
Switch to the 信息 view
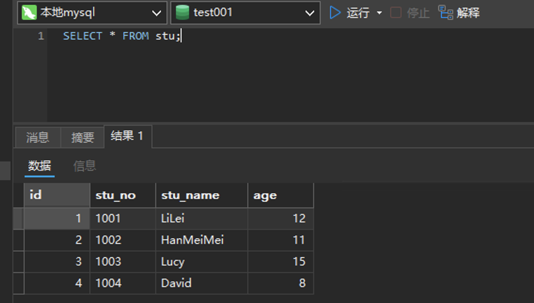click(x=85, y=166)
